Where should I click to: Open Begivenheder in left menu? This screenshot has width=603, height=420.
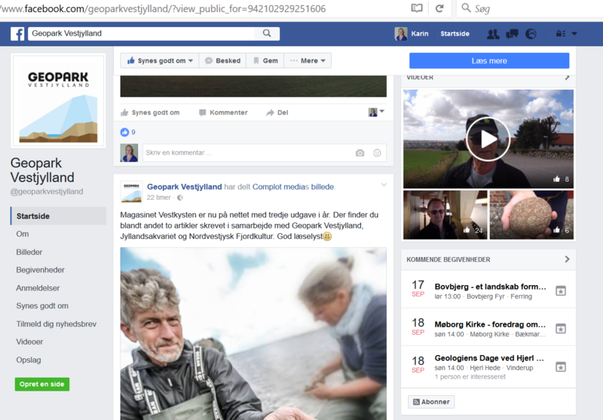click(41, 270)
